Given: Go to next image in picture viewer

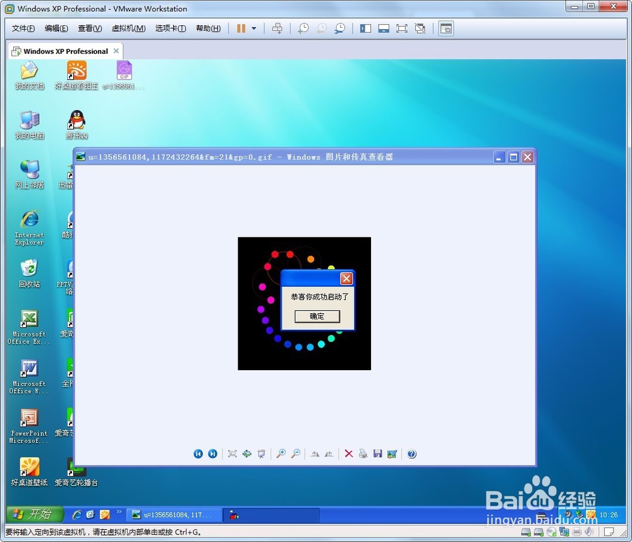Looking at the screenshot, I should (x=212, y=454).
